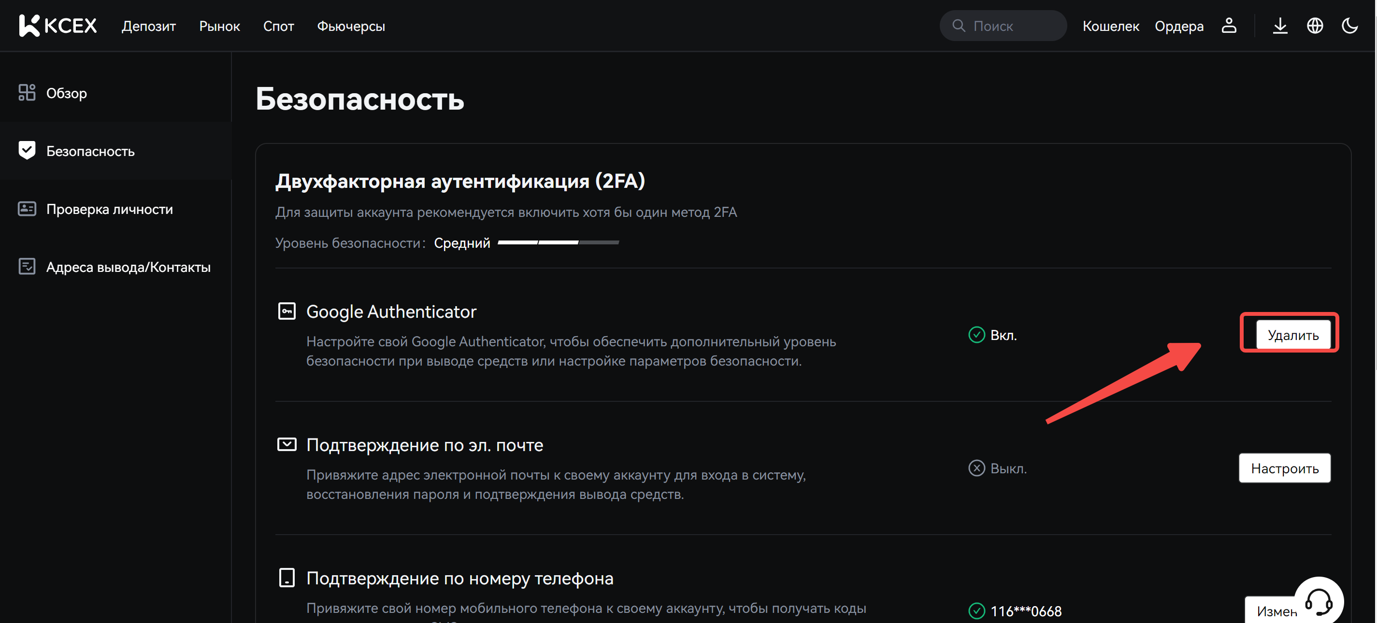Click the email verification envelope icon

(x=287, y=444)
